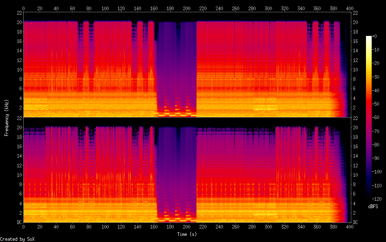Click the white top of the dBFS color bar

pyautogui.click(x=369, y=38)
